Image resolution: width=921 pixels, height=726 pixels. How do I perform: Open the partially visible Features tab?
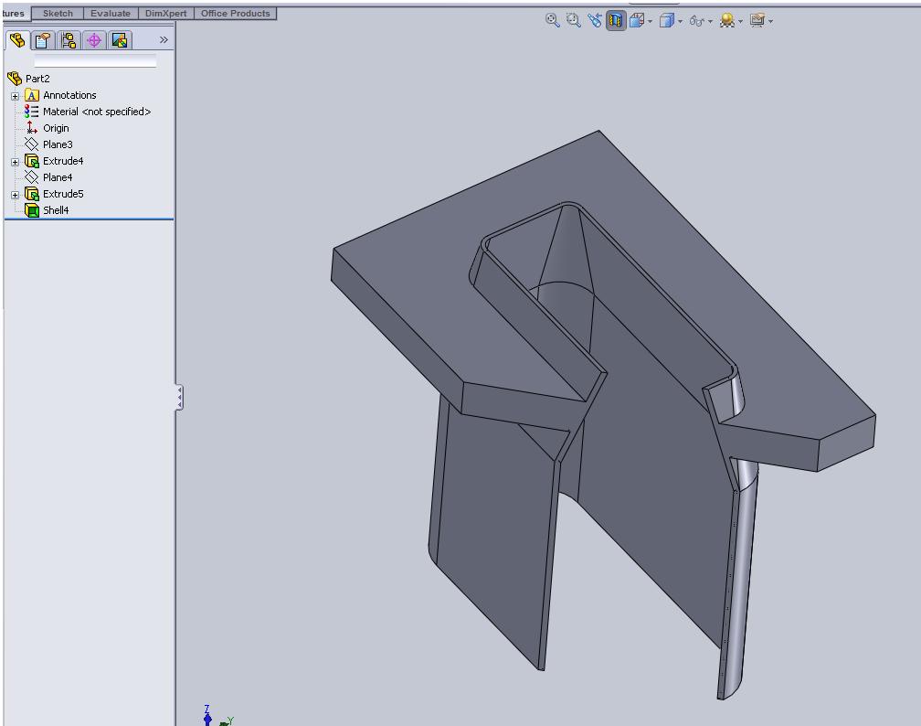click(14, 13)
